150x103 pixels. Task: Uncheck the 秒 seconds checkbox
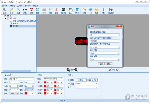38,93
